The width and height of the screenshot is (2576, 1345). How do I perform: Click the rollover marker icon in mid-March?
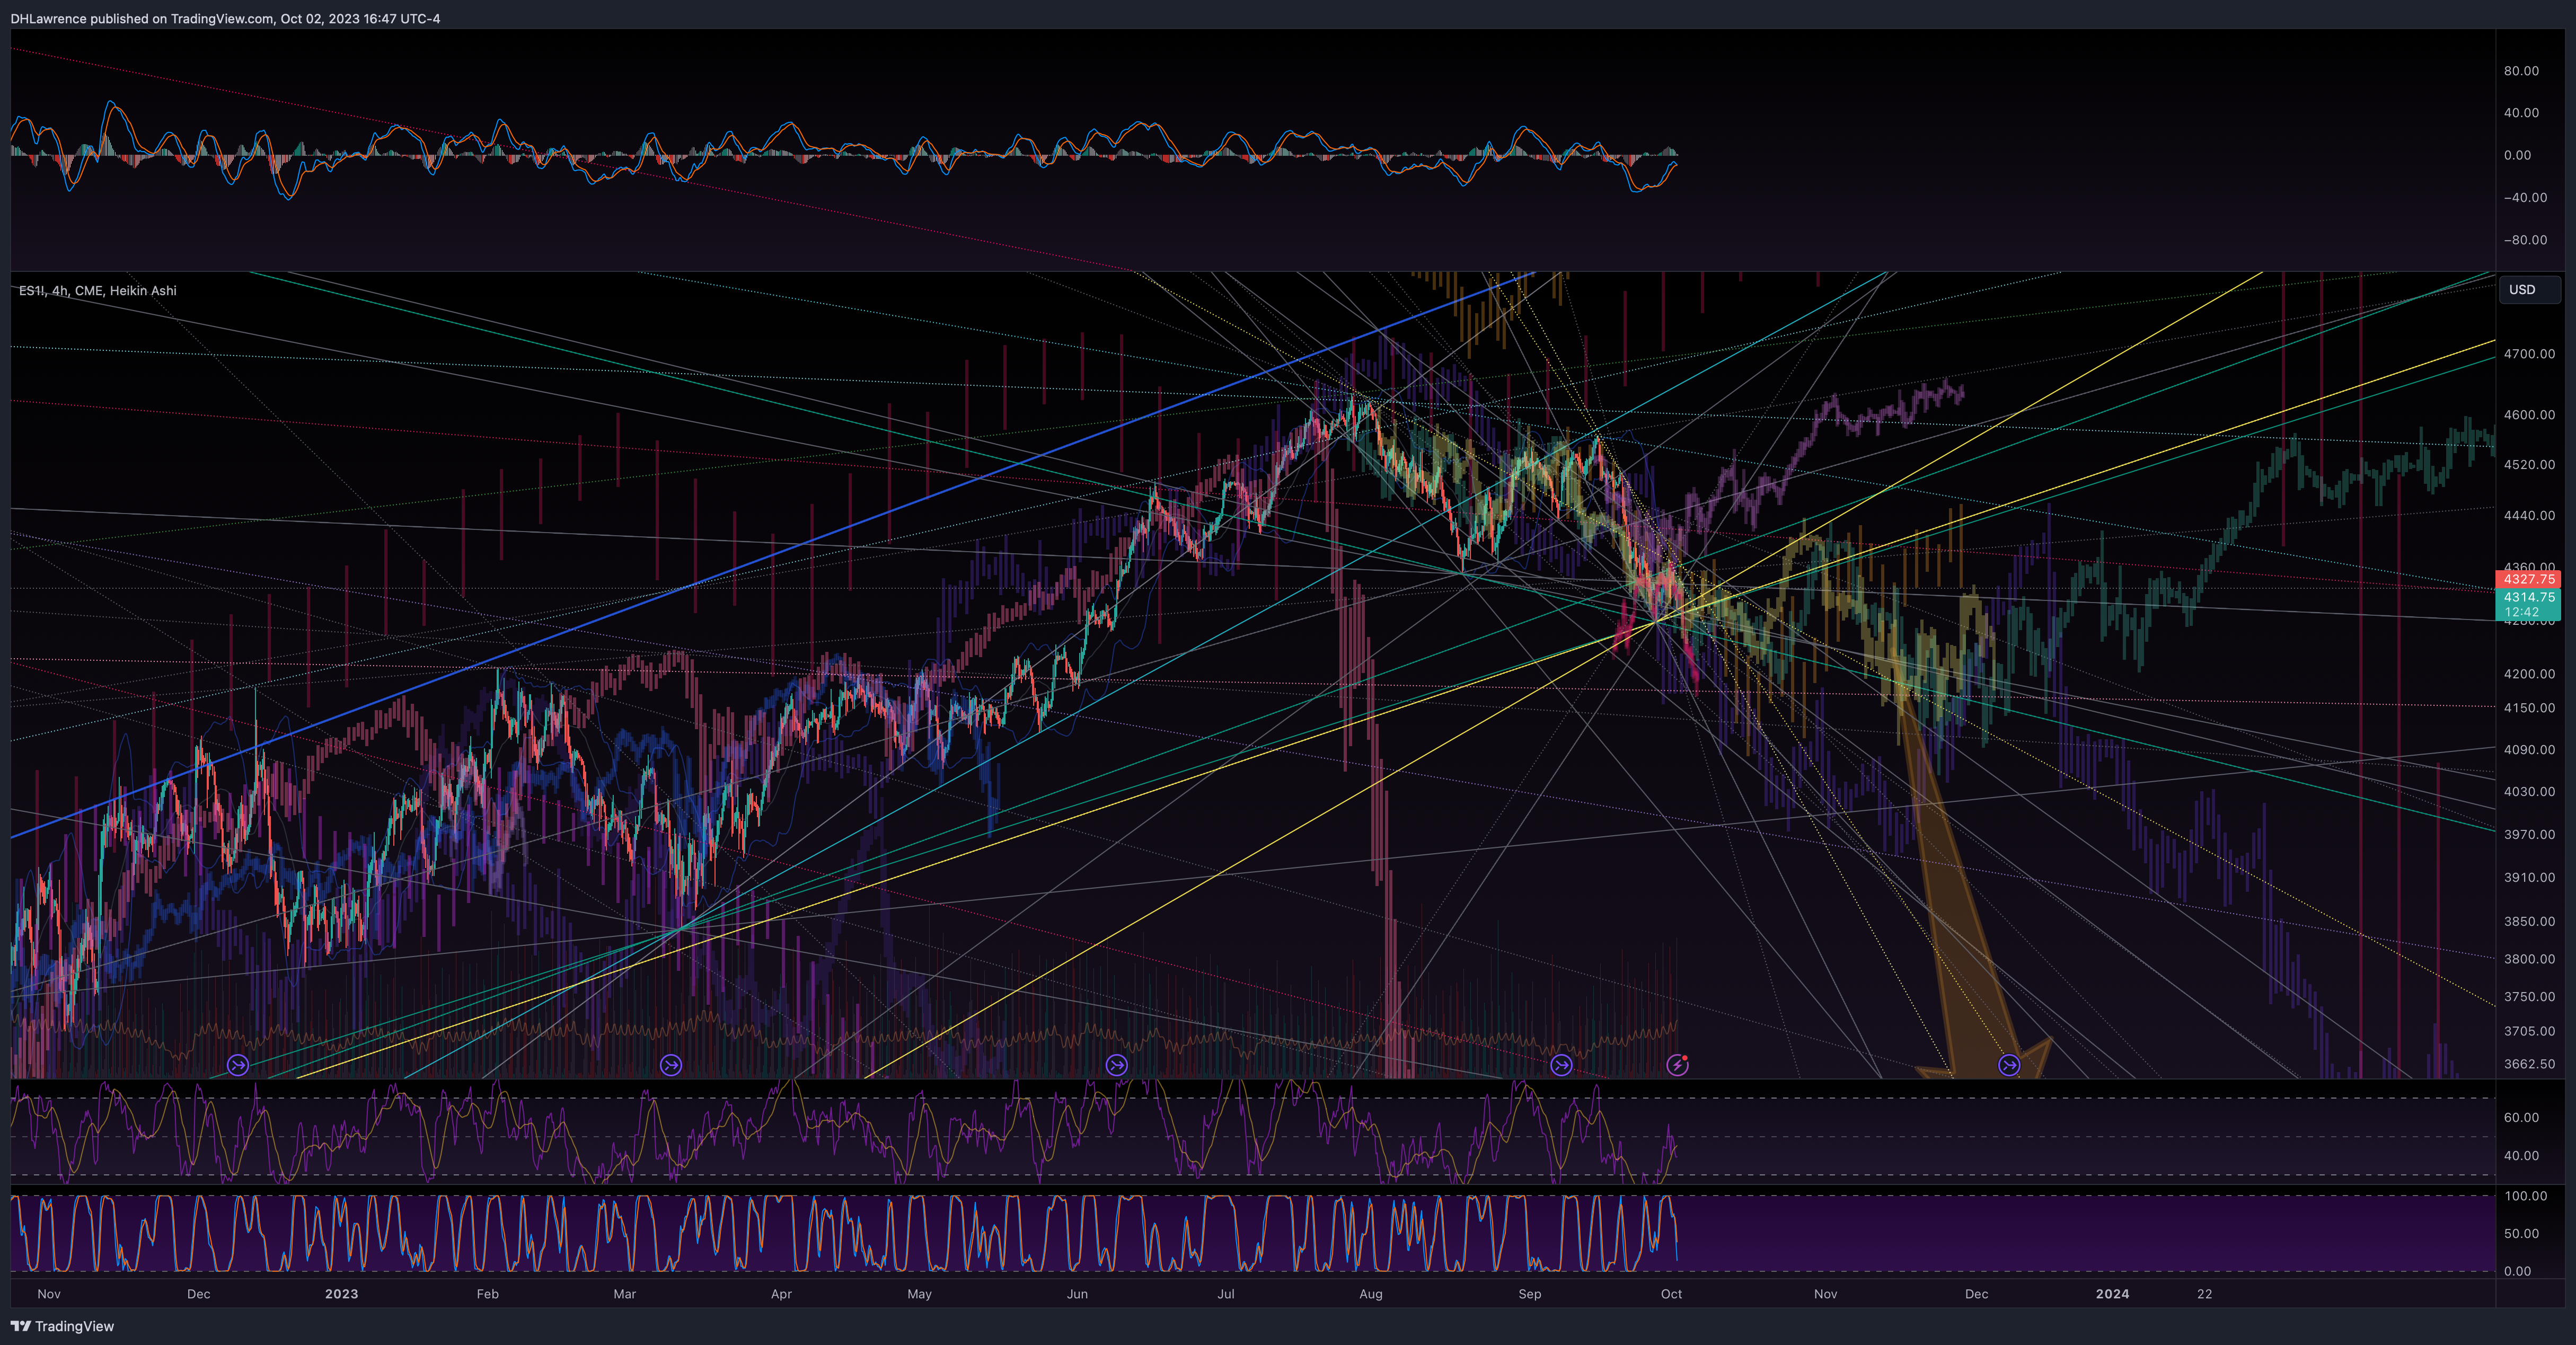[671, 1065]
